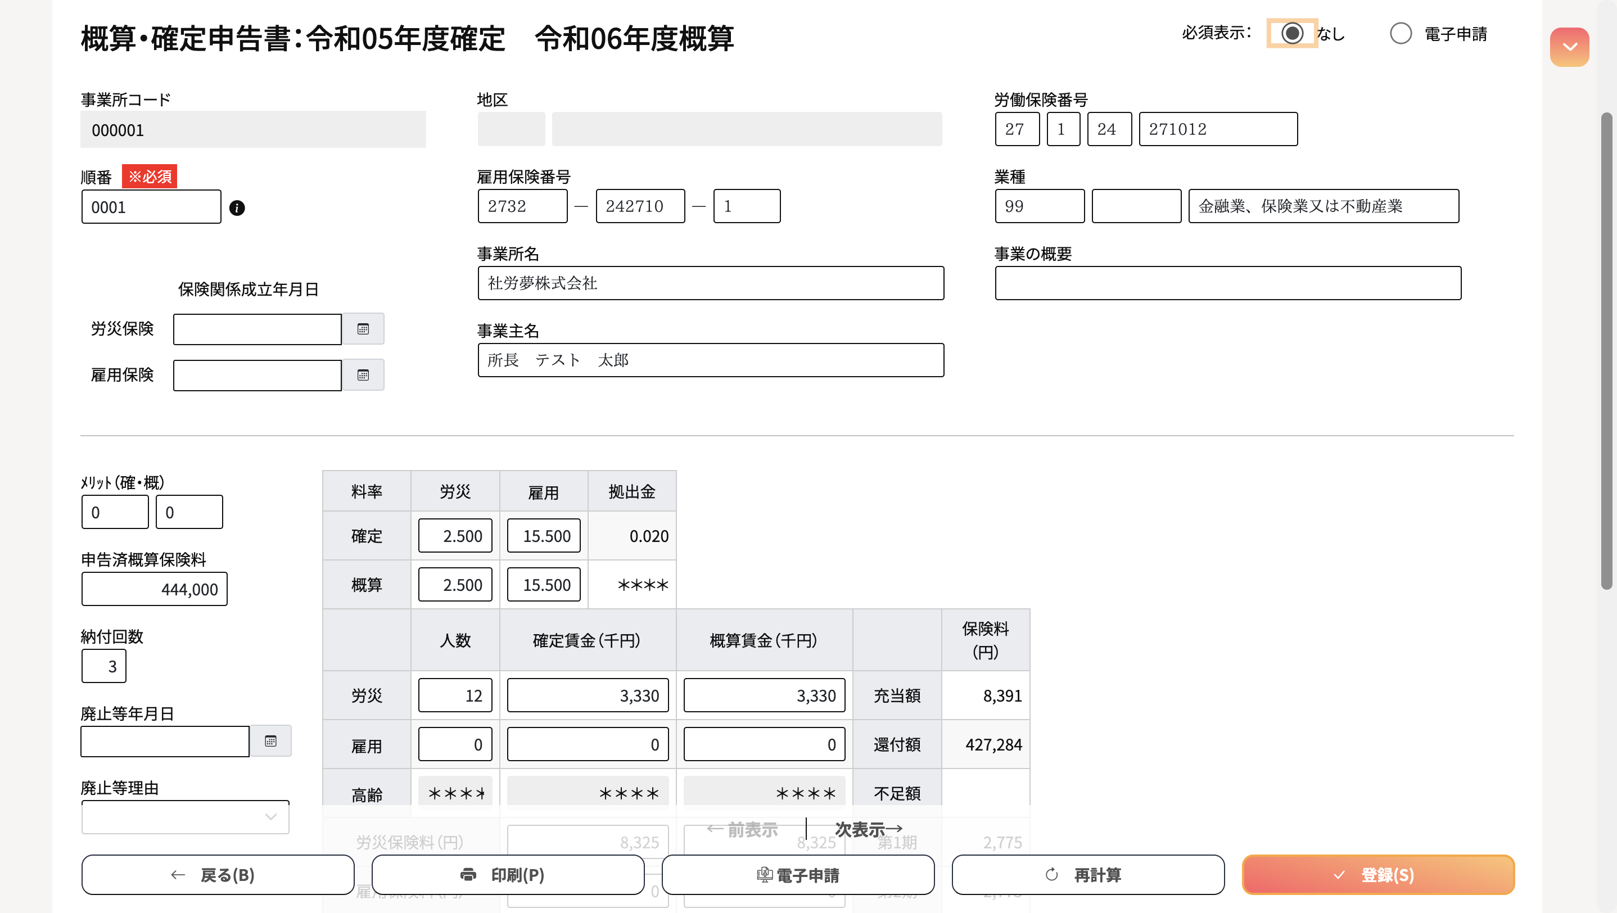Open calendar picker for 雇用保険 date
Viewport: 1617px width, 913px height.
363,375
